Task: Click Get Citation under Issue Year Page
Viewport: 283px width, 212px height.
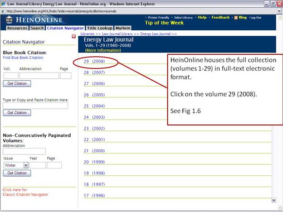Action: coord(17,173)
